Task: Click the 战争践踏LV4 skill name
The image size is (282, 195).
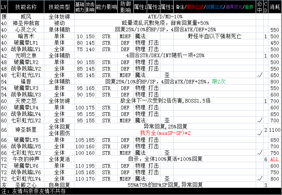Action: point(26,114)
